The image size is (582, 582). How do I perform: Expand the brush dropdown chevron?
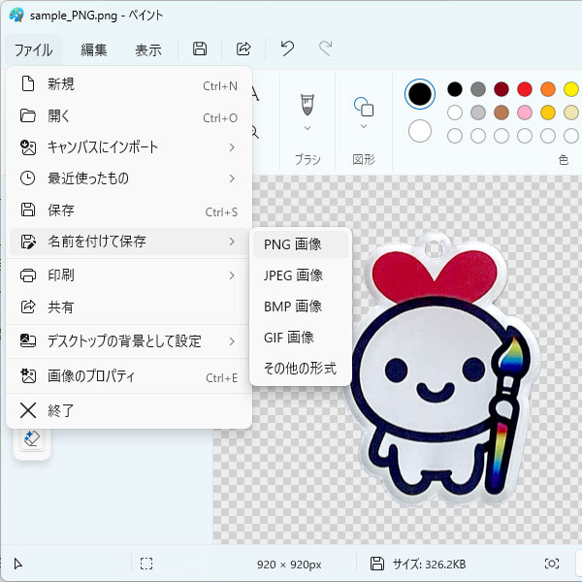click(x=307, y=128)
